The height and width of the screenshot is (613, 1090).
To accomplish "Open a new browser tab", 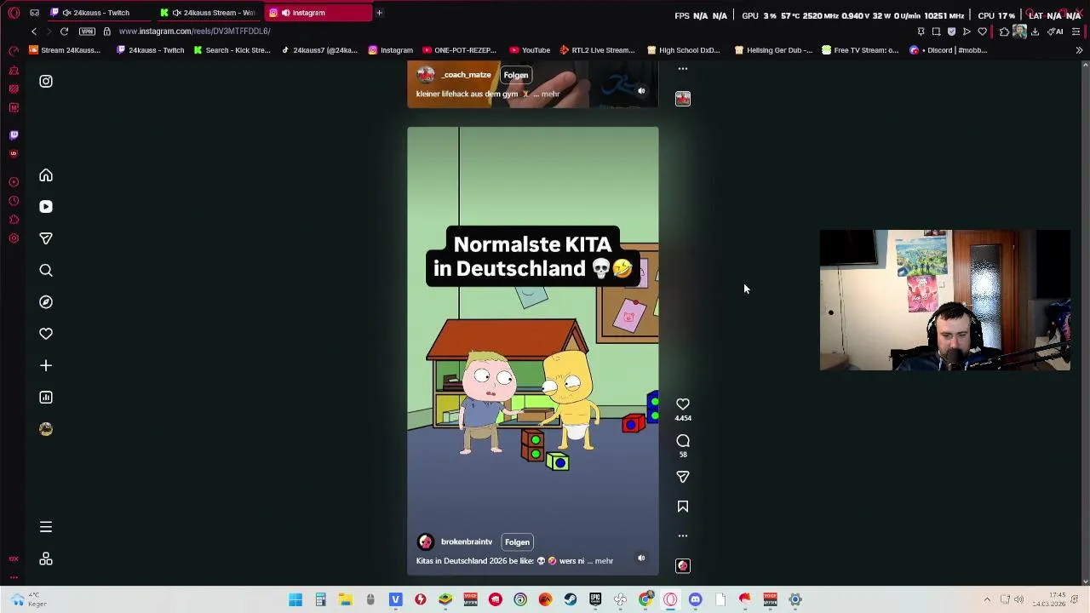I will point(379,13).
